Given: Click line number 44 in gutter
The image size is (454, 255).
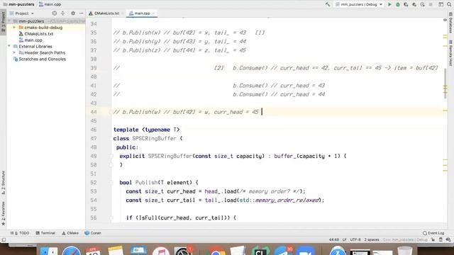Looking at the screenshot, I should (94, 112).
